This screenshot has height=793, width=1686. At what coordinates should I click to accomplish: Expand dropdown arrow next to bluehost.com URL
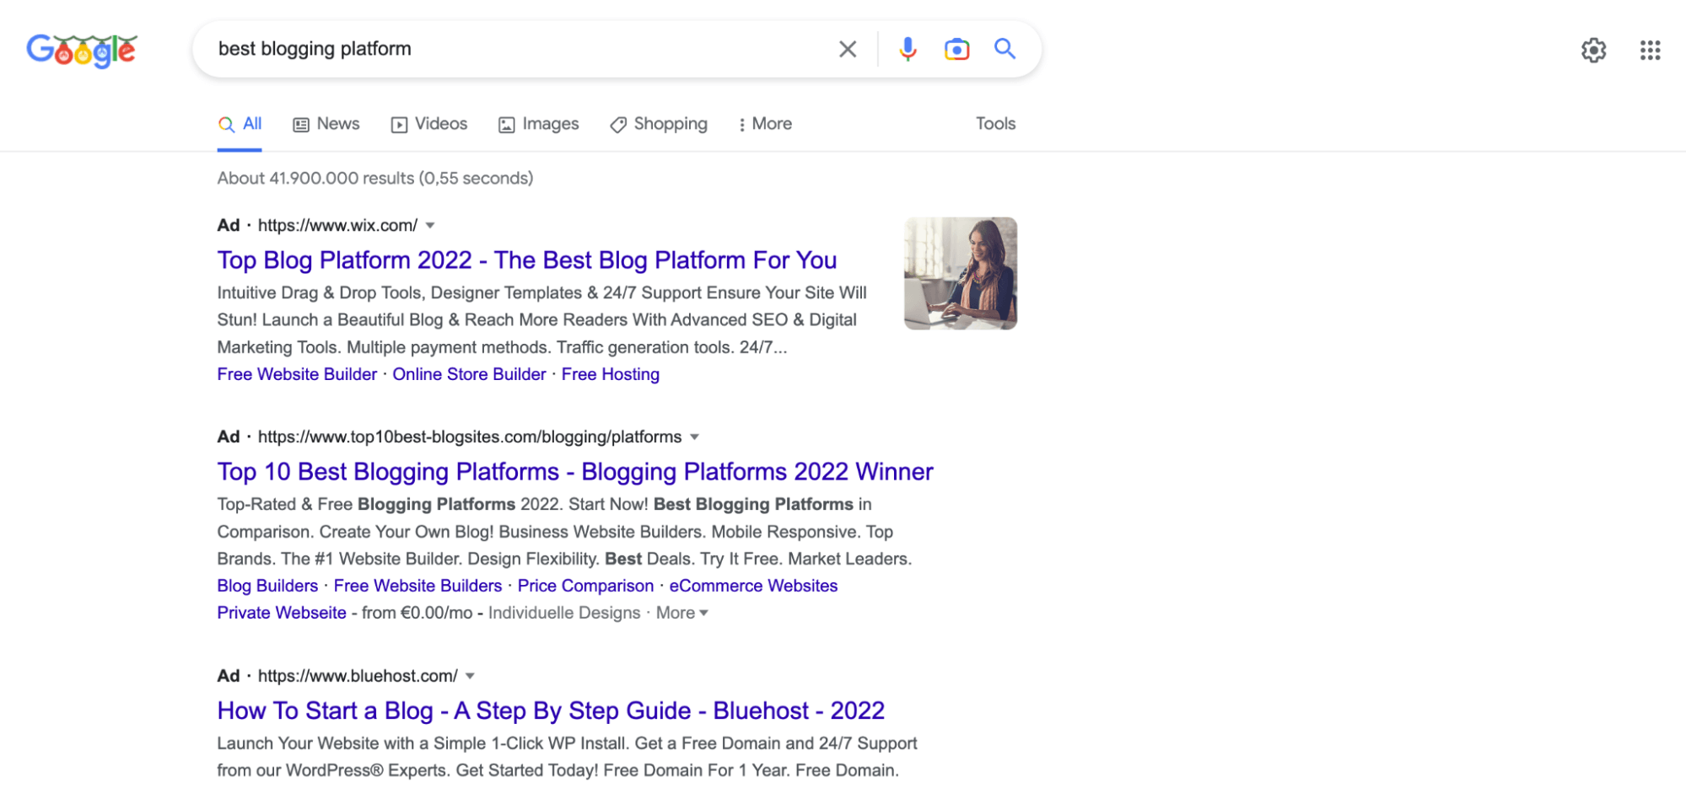coord(471,677)
